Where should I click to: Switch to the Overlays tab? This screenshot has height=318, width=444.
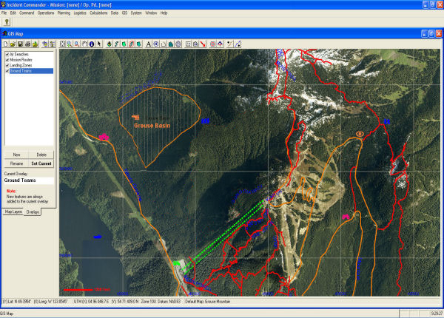[x=33, y=212]
